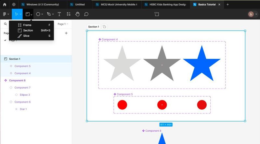Image resolution: width=260 pixels, height=144 pixels.
Task: Click the bottom-right resize handle of Section 1
Action: pos(245,121)
